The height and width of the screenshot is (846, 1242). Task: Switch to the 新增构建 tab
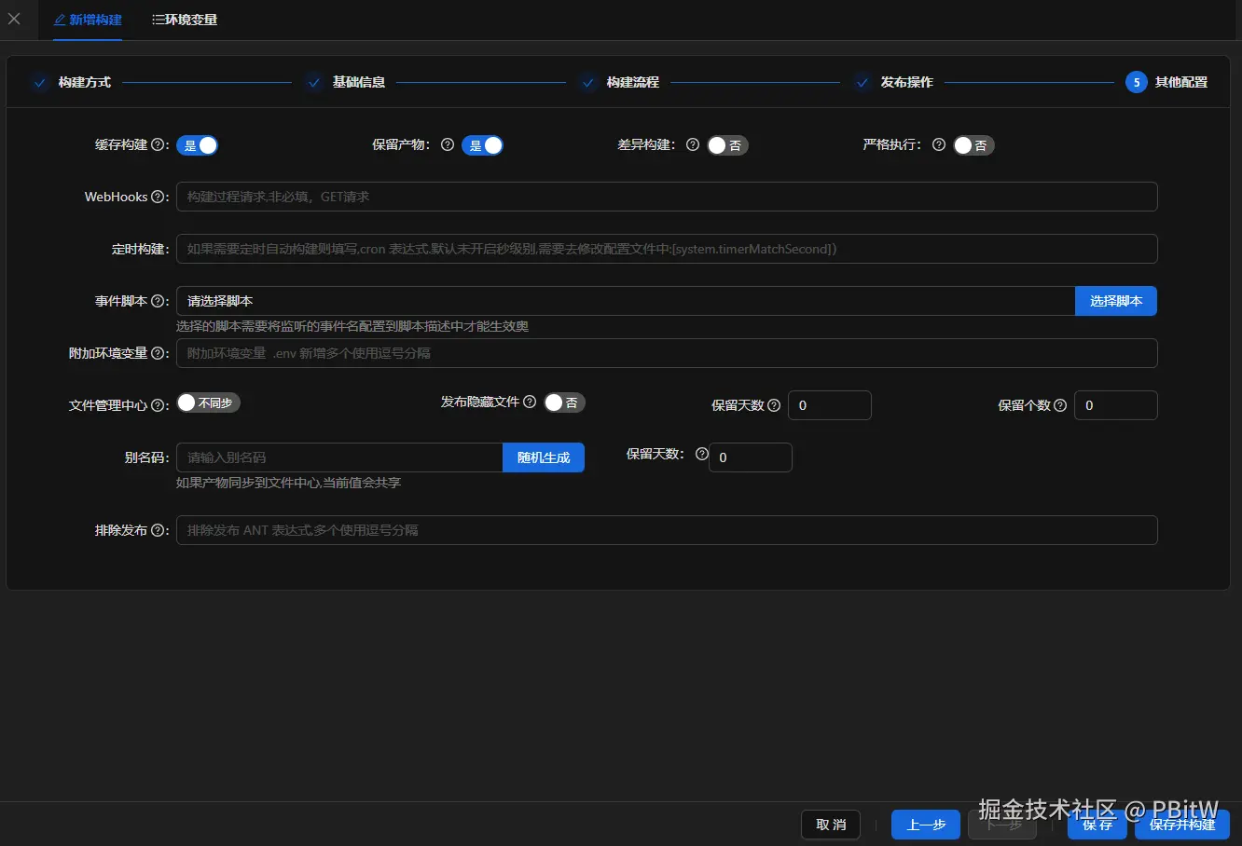88,20
